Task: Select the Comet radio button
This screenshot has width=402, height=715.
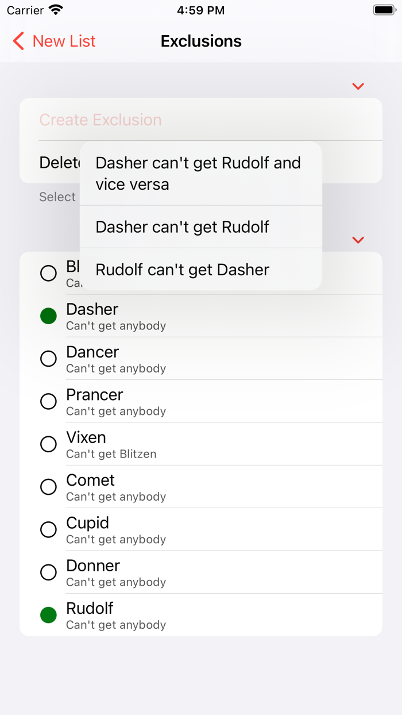Action: pyautogui.click(x=48, y=486)
